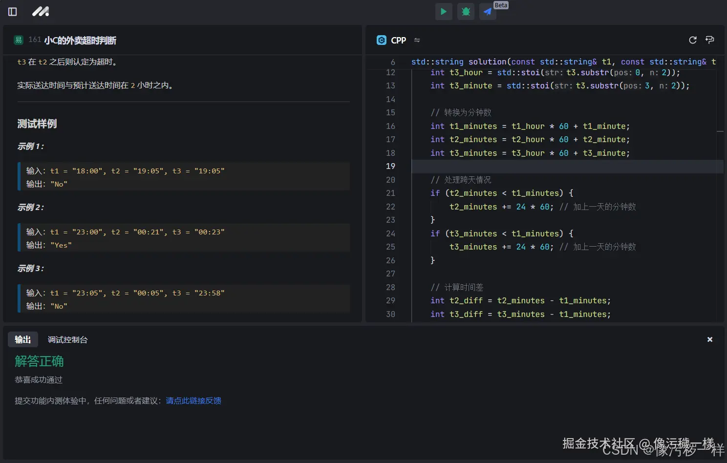Open the CPP language selector
The width and height of the screenshot is (727, 463).
tap(398, 40)
